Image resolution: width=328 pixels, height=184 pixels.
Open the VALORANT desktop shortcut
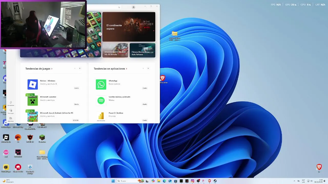(x=18, y=154)
